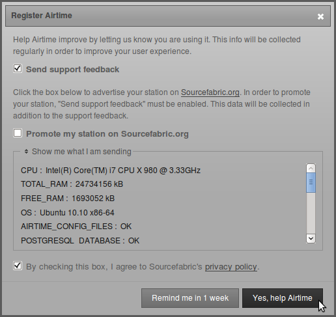The width and height of the screenshot is (336, 317).
Task: Open the Sourcefabric.org link
Action: pyautogui.click(x=210, y=92)
